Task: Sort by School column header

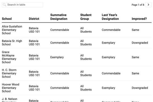Action: 7,19
